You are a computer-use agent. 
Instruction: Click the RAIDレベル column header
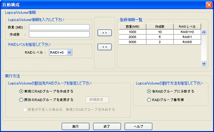click(x=187, y=27)
